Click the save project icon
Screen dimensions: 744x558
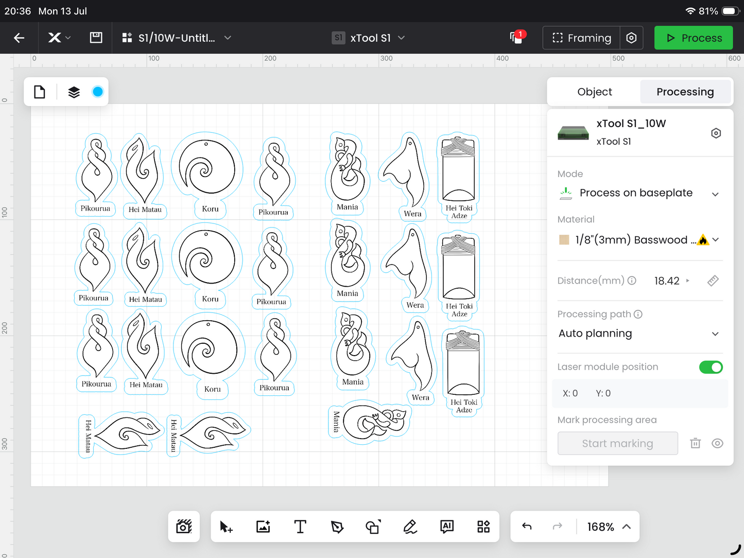point(96,38)
